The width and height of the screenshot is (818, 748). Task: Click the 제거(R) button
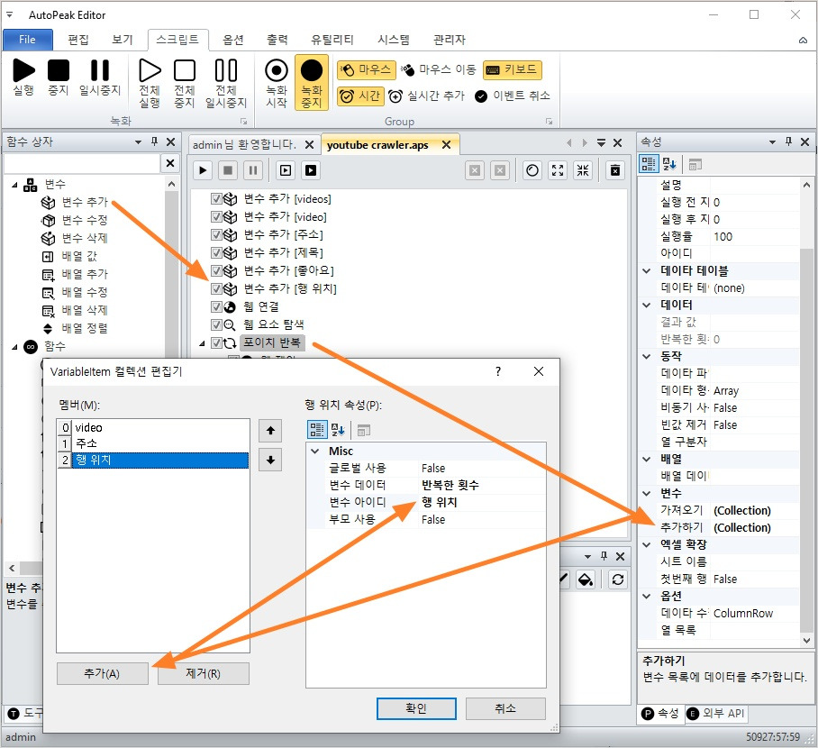(x=203, y=674)
